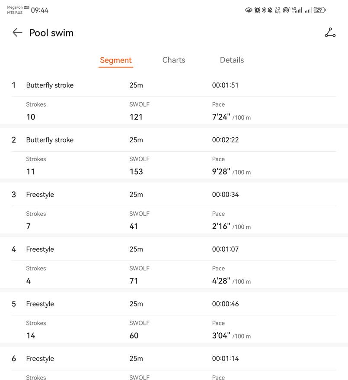Tap segment 4 Freestyle entry
This screenshot has height=380, width=348.
tap(40, 249)
